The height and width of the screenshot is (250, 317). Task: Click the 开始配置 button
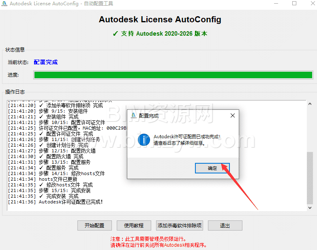click(94, 226)
